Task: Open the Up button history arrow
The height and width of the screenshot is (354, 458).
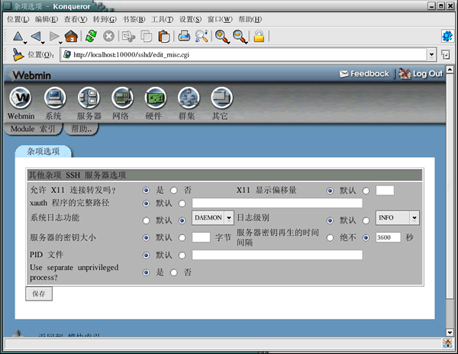Action: click(x=25, y=43)
